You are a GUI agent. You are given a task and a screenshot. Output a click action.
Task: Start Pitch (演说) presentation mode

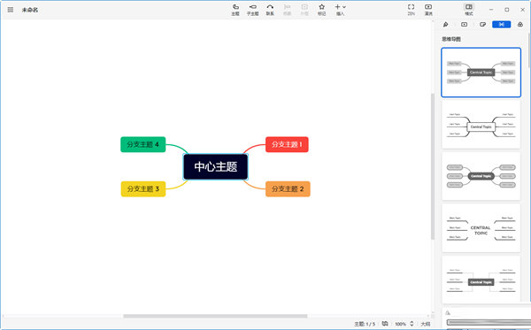coord(428,10)
